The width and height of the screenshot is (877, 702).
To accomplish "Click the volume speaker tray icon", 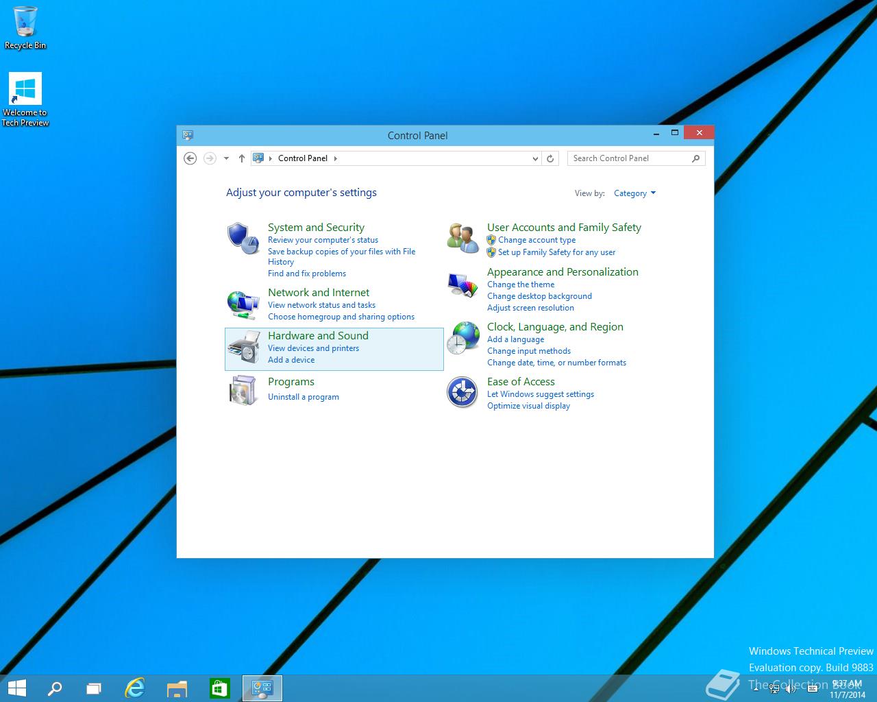I will (x=791, y=689).
